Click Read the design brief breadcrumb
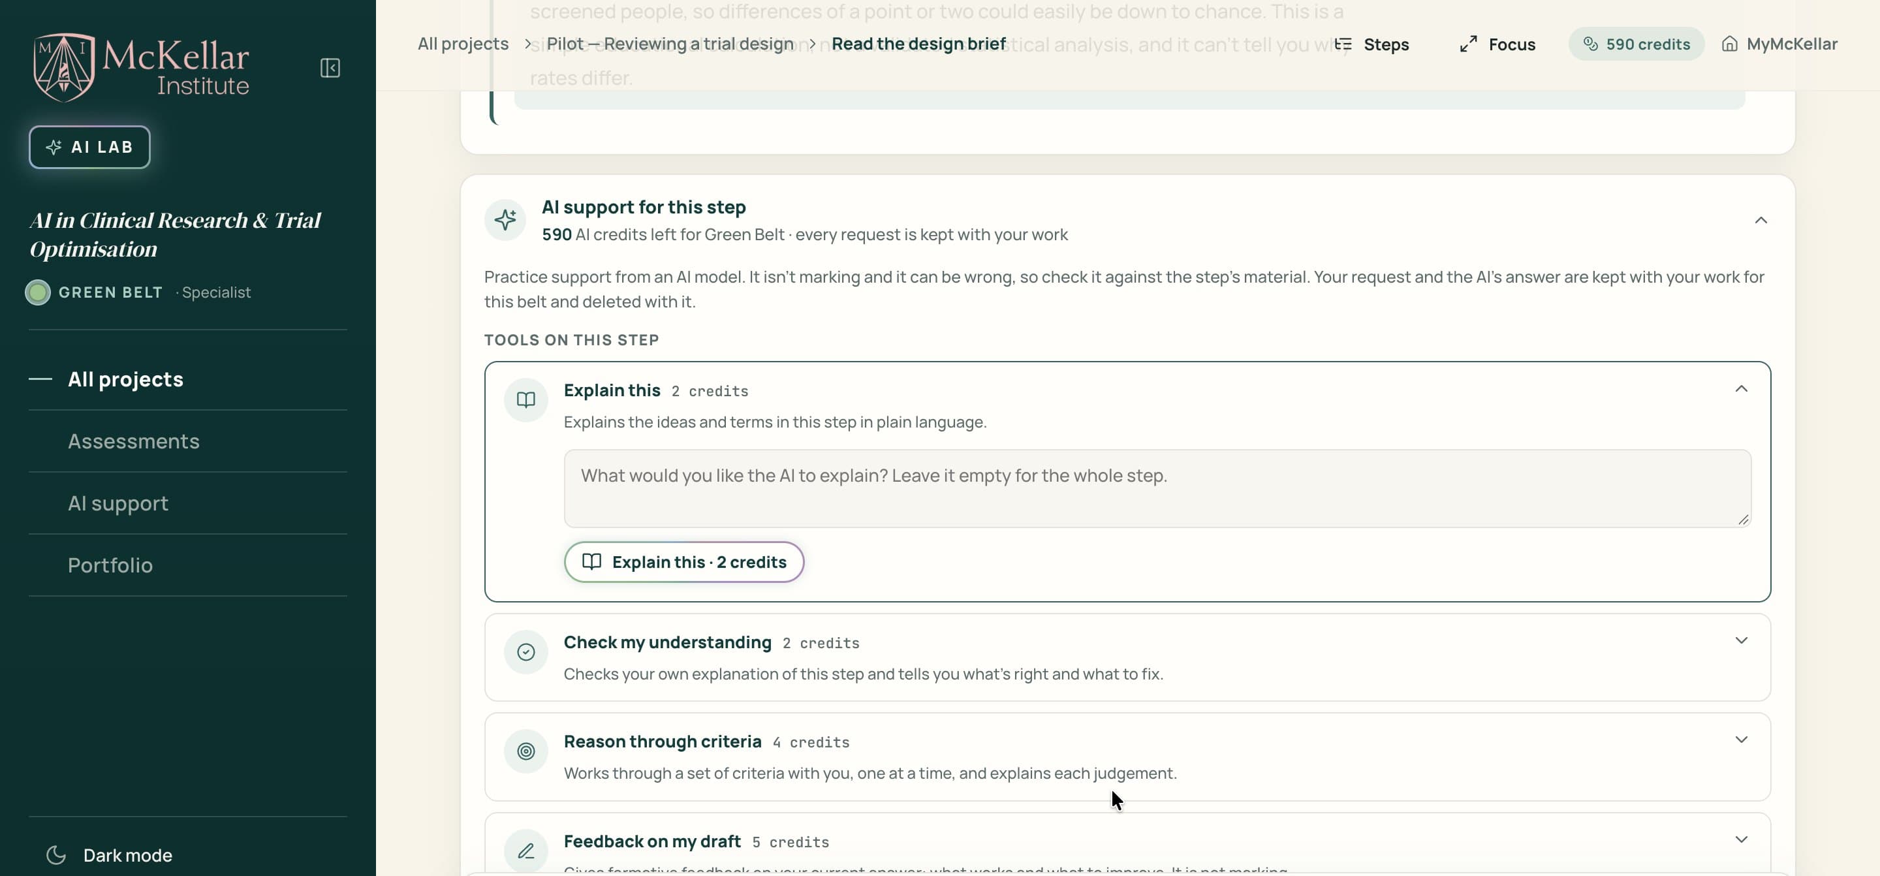The width and height of the screenshot is (1880, 876). coord(919,44)
